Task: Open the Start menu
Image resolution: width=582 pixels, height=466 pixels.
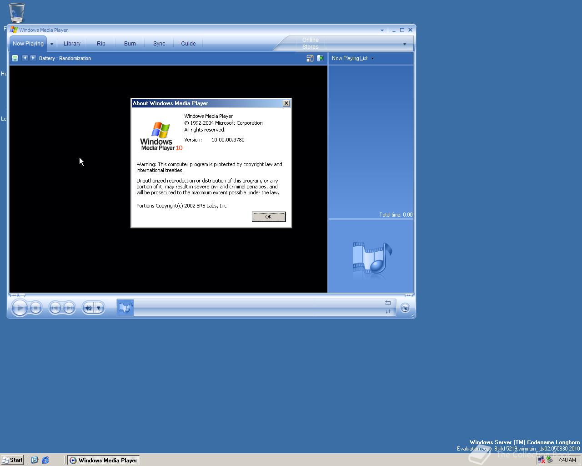Action: (12, 460)
